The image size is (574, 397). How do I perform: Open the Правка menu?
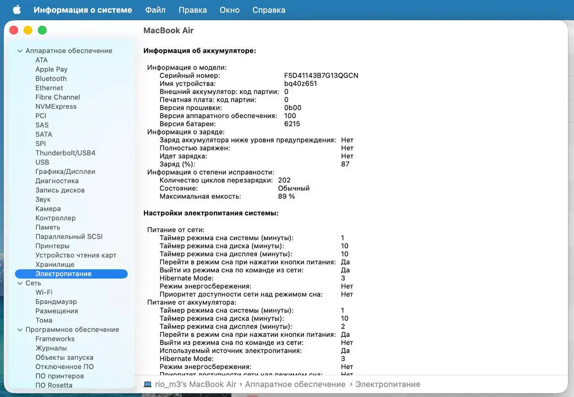pos(192,10)
